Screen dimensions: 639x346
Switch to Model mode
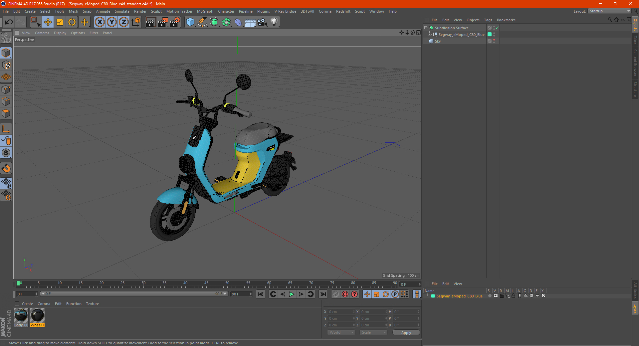click(x=6, y=53)
